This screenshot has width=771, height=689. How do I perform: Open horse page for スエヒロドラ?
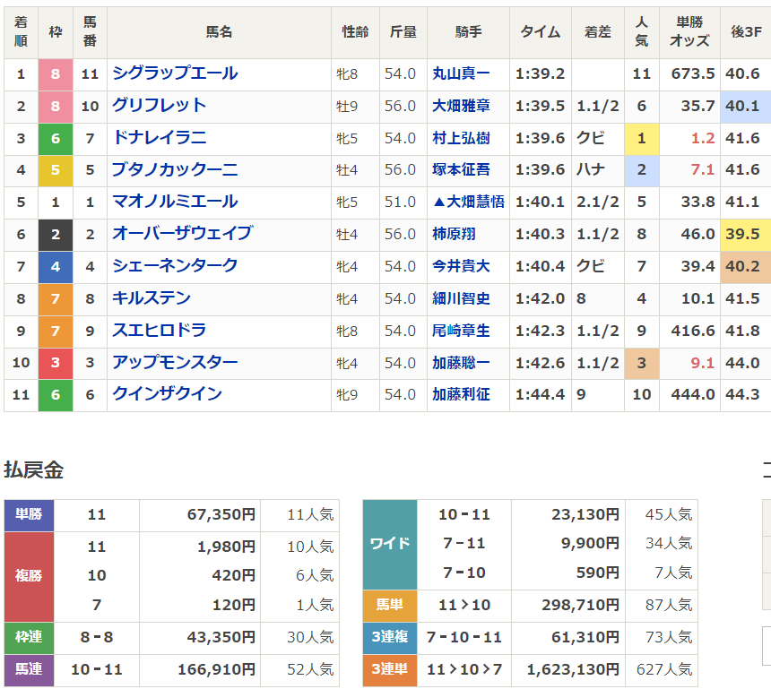click(x=159, y=331)
